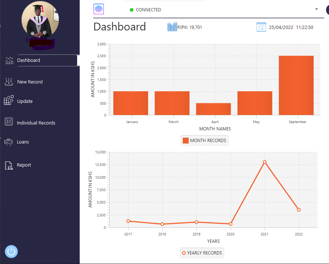329x264 pixels.
Task: Open the Report document icon
Action: pyautogui.click(x=8, y=165)
